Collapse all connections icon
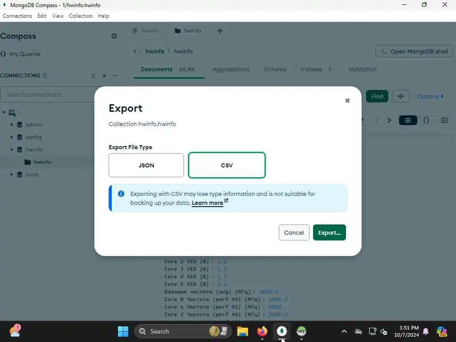This screenshot has width=456, height=342. pyautogui.click(x=94, y=76)
